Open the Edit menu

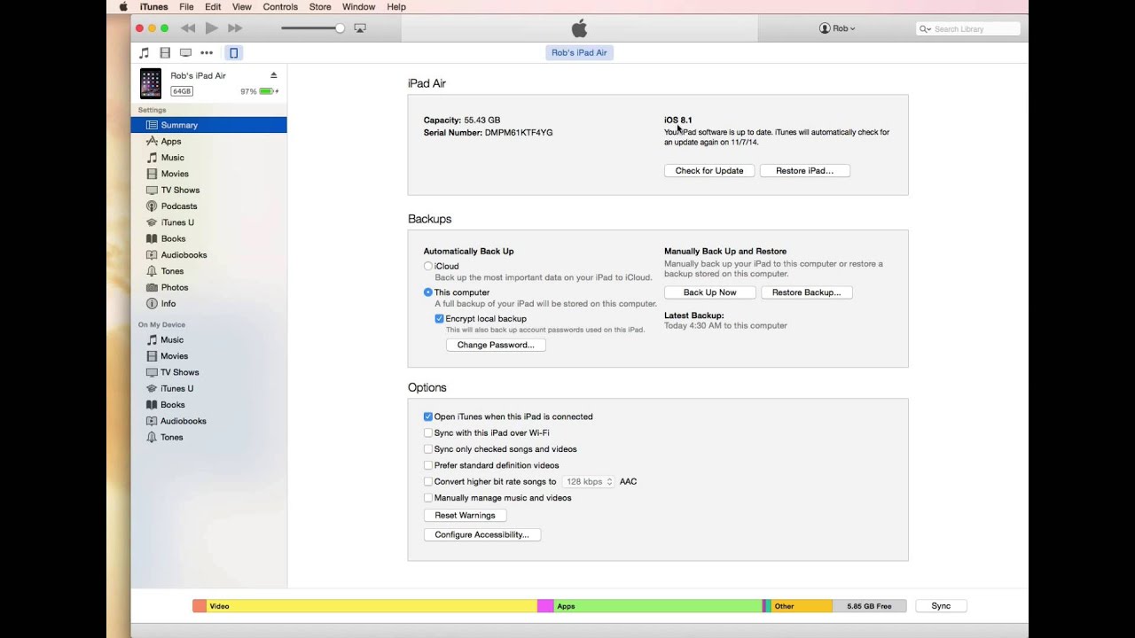[213, 7]
